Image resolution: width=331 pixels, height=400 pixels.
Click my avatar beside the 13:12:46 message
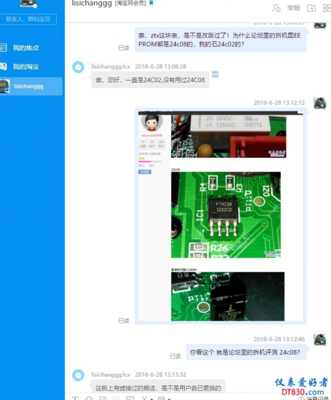(x=320, y=340)
